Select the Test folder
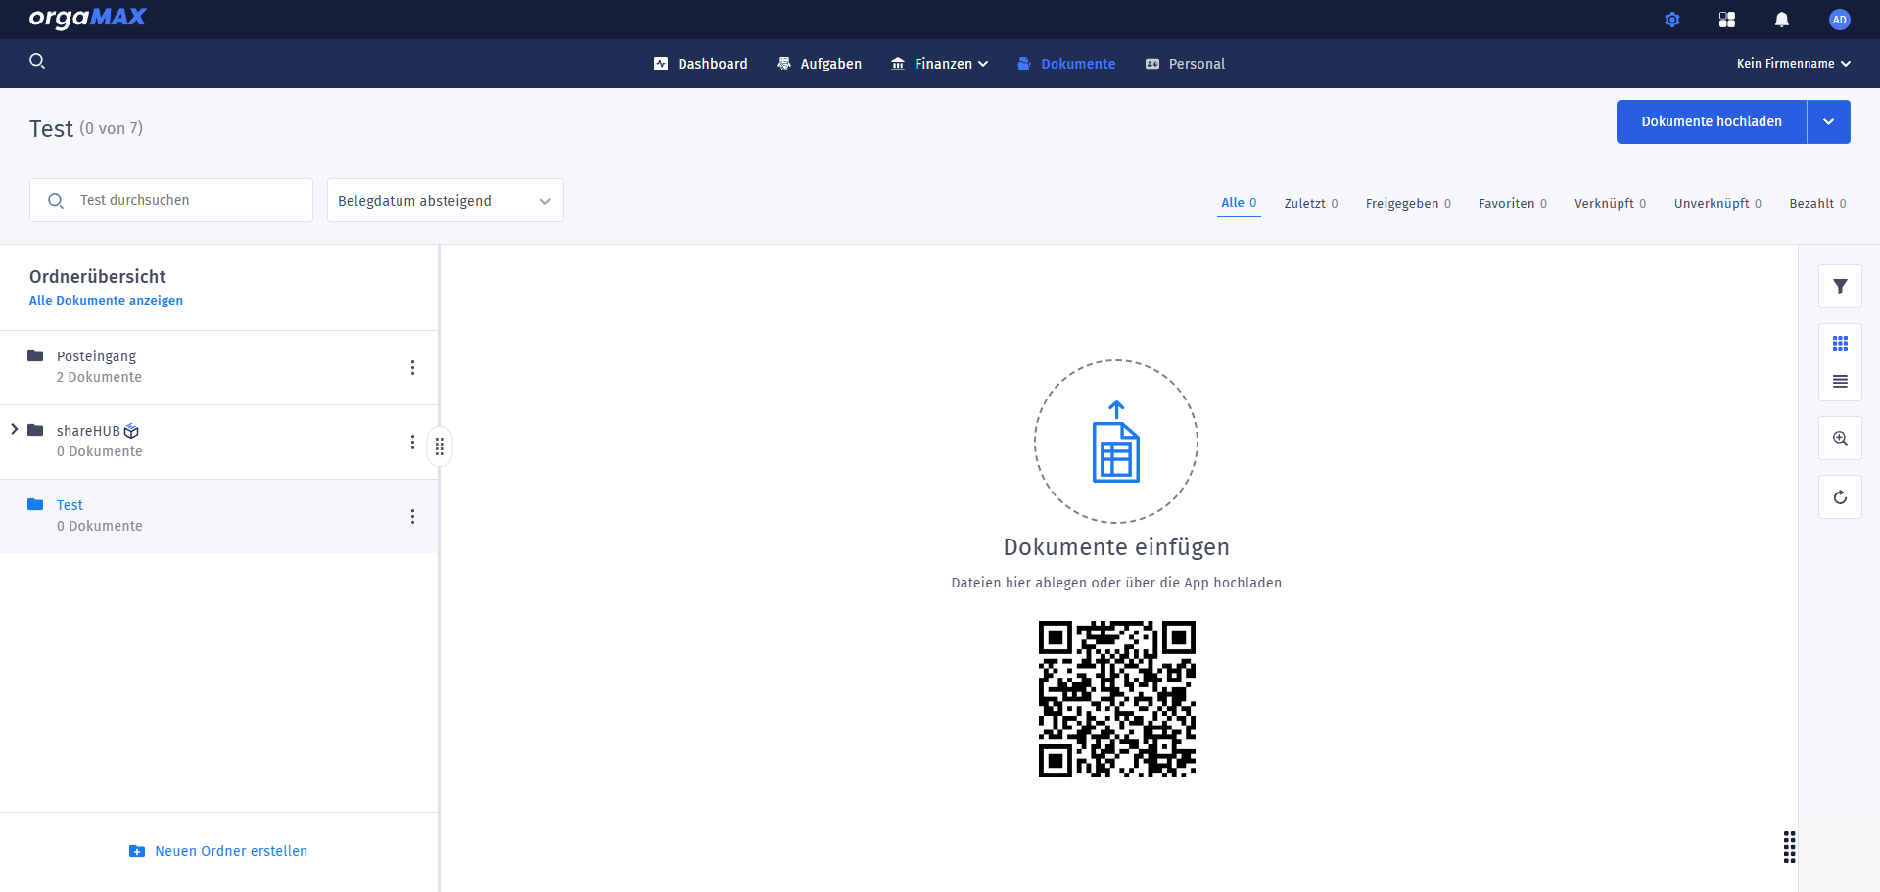Screen dimensions: 1880x892 (x=218, y=516)
